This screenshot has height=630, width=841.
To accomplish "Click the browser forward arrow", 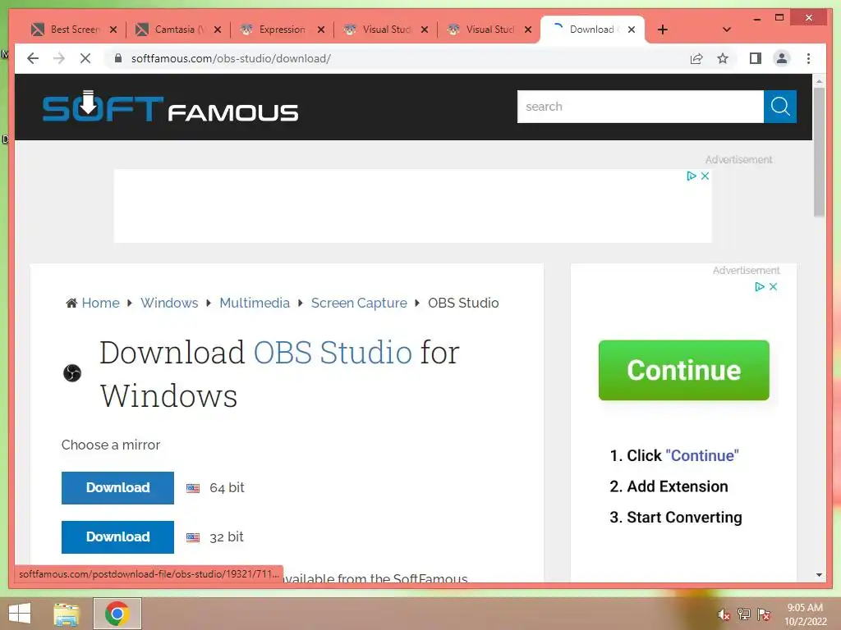I will pyautogui.click(x=59, y=58).
